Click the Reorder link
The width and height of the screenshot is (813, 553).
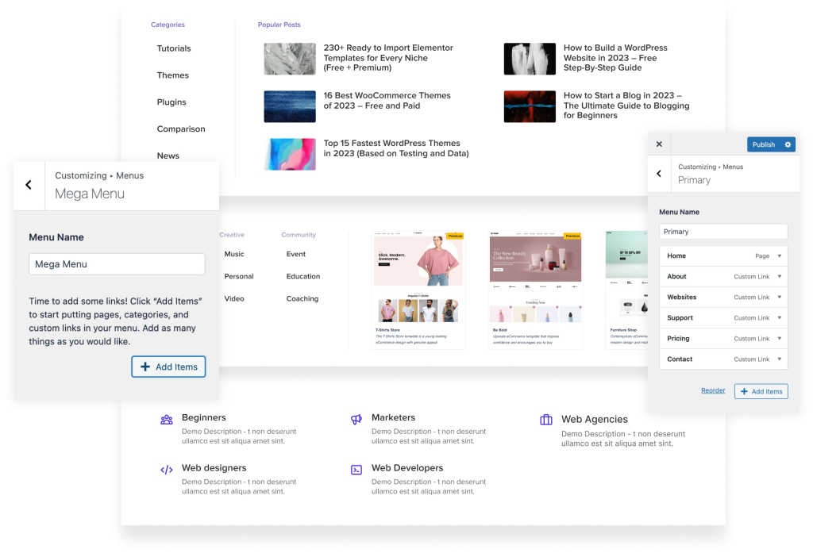coord(713,390)
